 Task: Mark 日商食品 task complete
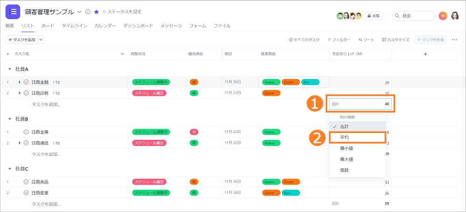26,182
